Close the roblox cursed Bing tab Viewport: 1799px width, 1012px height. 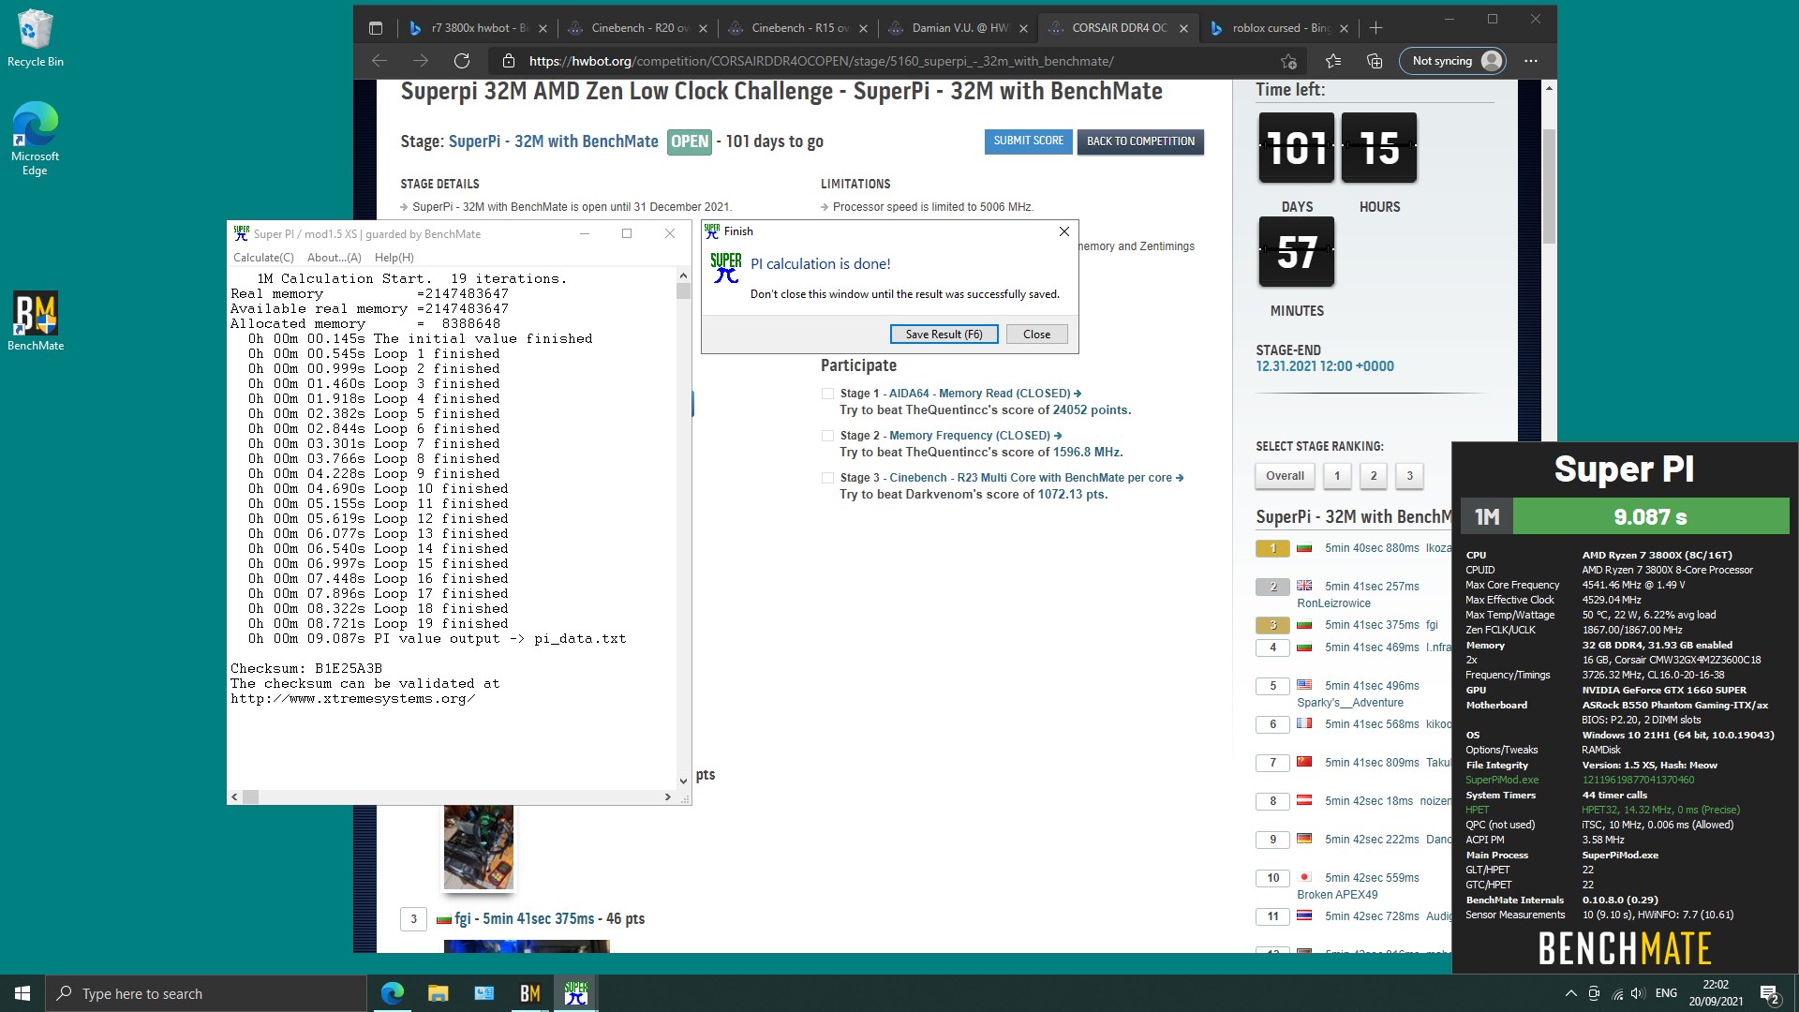[1344, 28]
